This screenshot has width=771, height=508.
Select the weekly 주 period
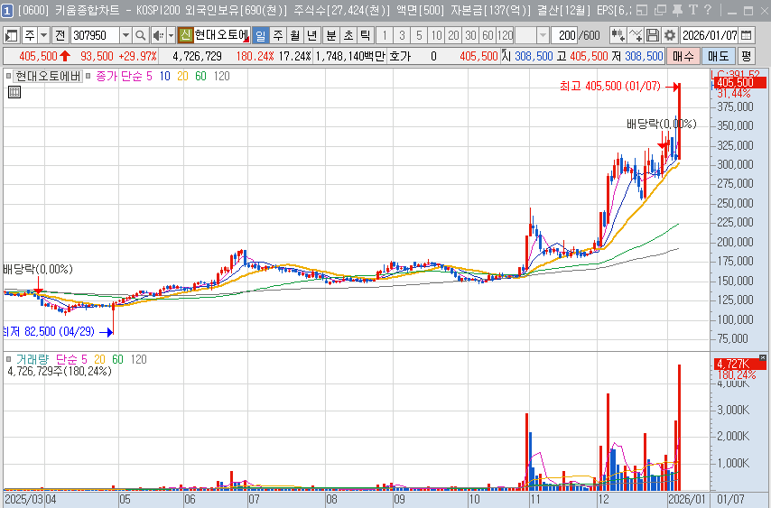278,35
